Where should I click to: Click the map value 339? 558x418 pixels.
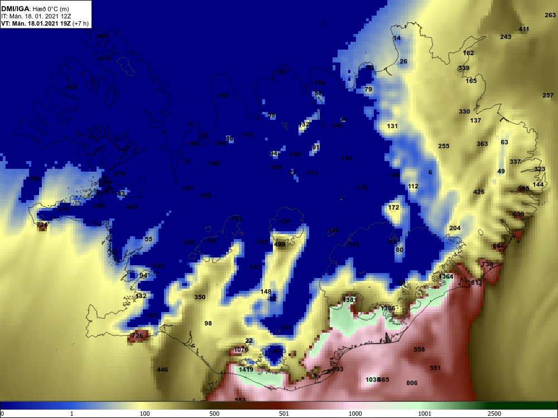tap(464, 68)
